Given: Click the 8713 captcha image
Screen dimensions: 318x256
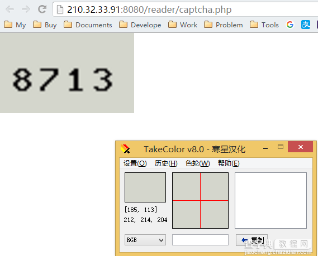Looking at the screenshot, I should point(67,73).
